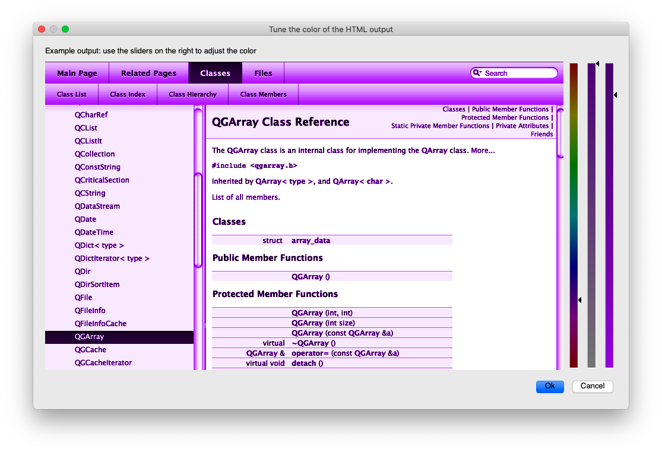Select QCList in the class tree
The image size is (662, 453).
click(85, 128)
